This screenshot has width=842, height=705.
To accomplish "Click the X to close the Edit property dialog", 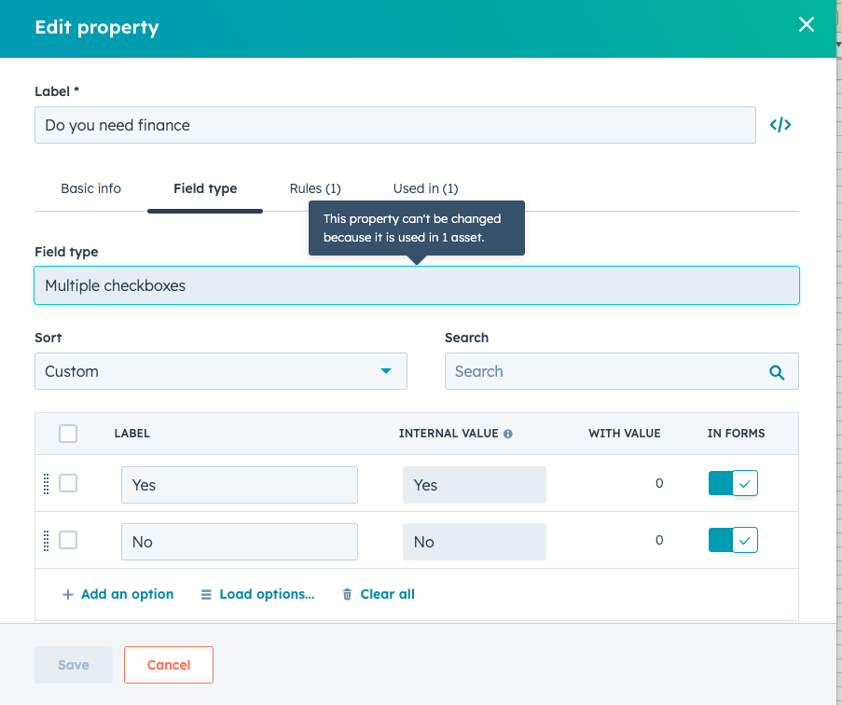I will pos(806,24).
